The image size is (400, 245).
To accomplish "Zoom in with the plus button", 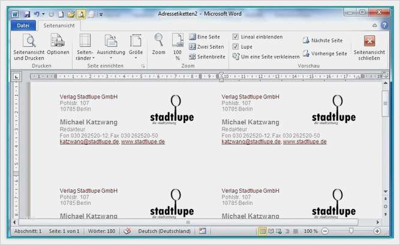I will tap(377, 231).
